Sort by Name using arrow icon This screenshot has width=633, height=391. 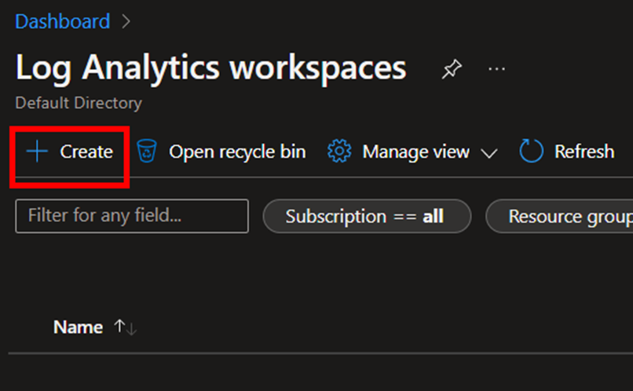(x=126, y=327)
